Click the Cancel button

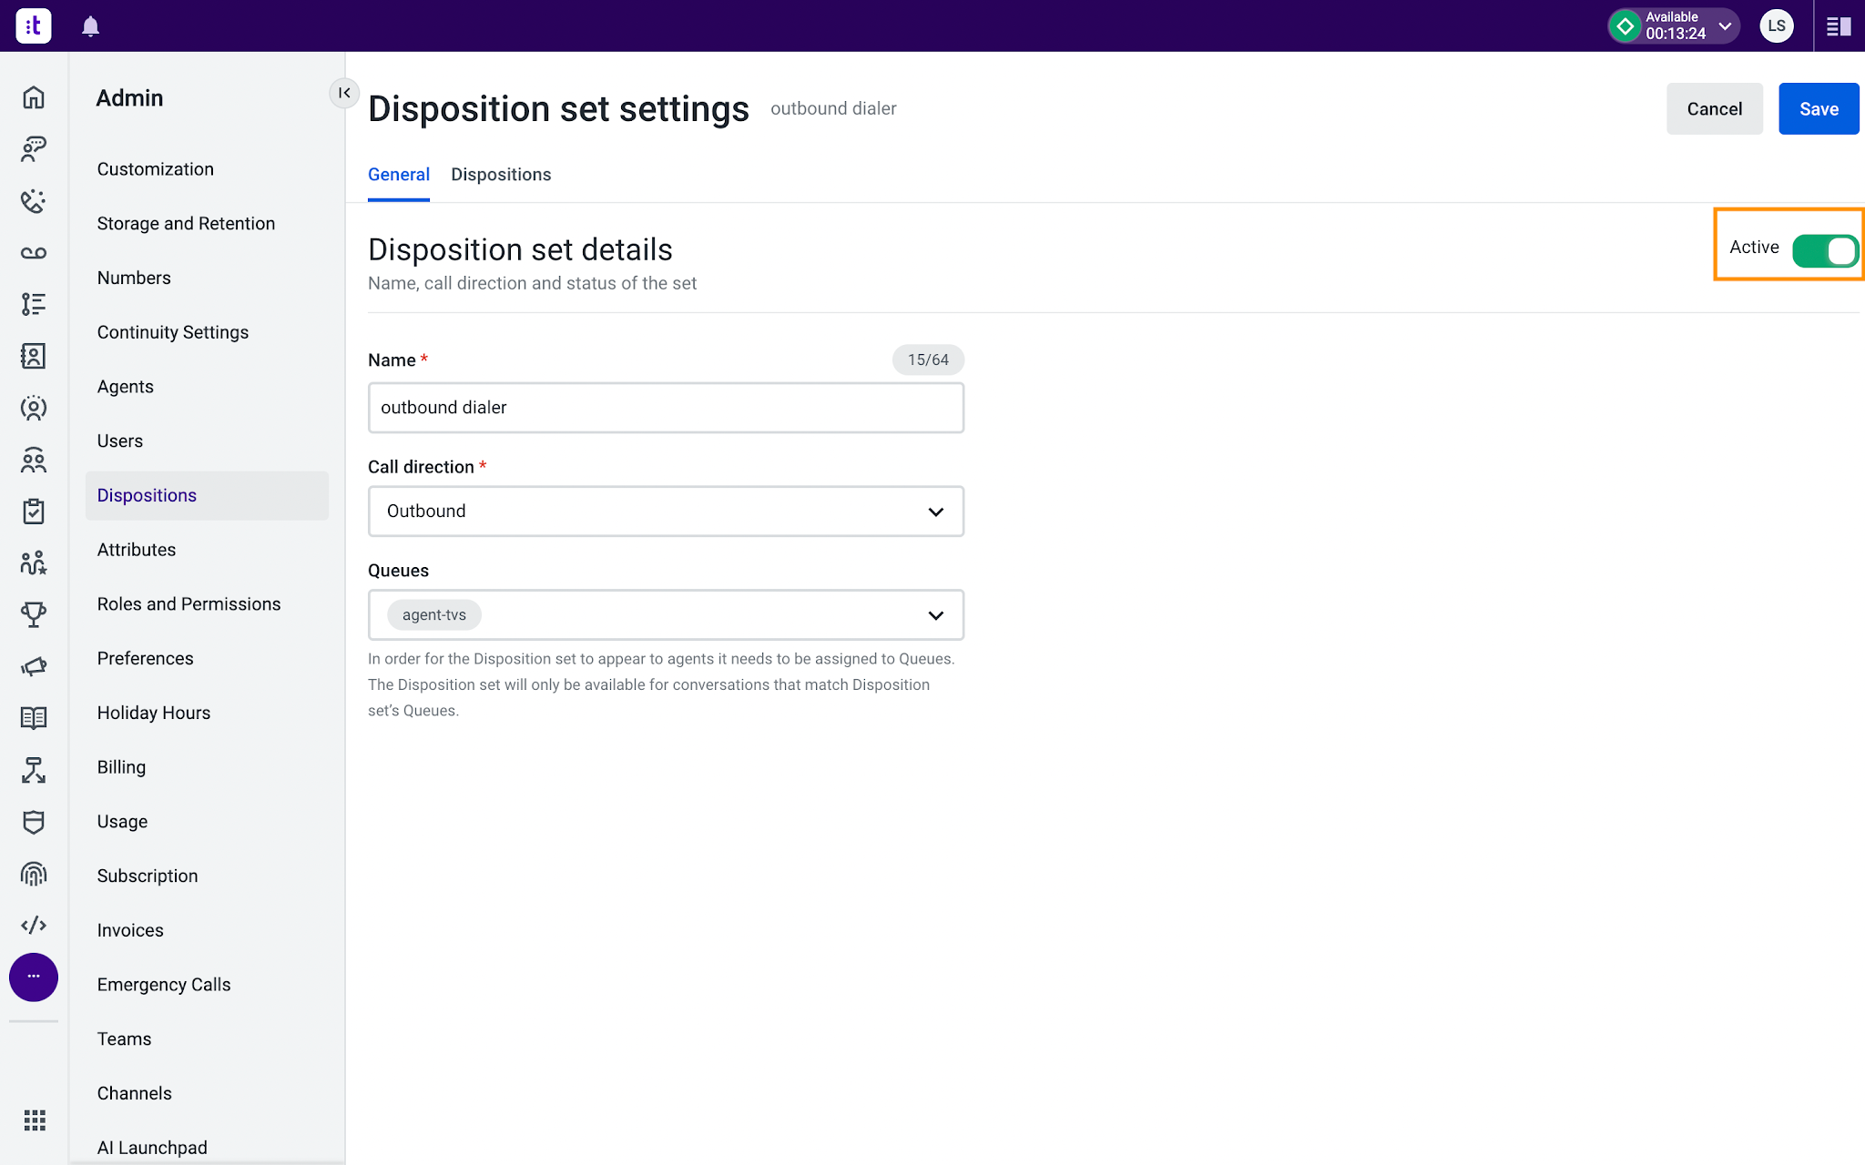pyautogui.click(x=1714, y=109)
